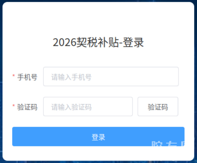Select the 2026 digits in the title

65,42
